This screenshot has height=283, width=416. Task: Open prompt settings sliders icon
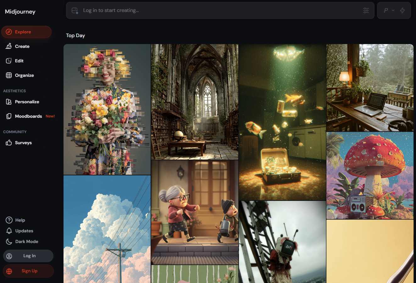click(366, 10)
